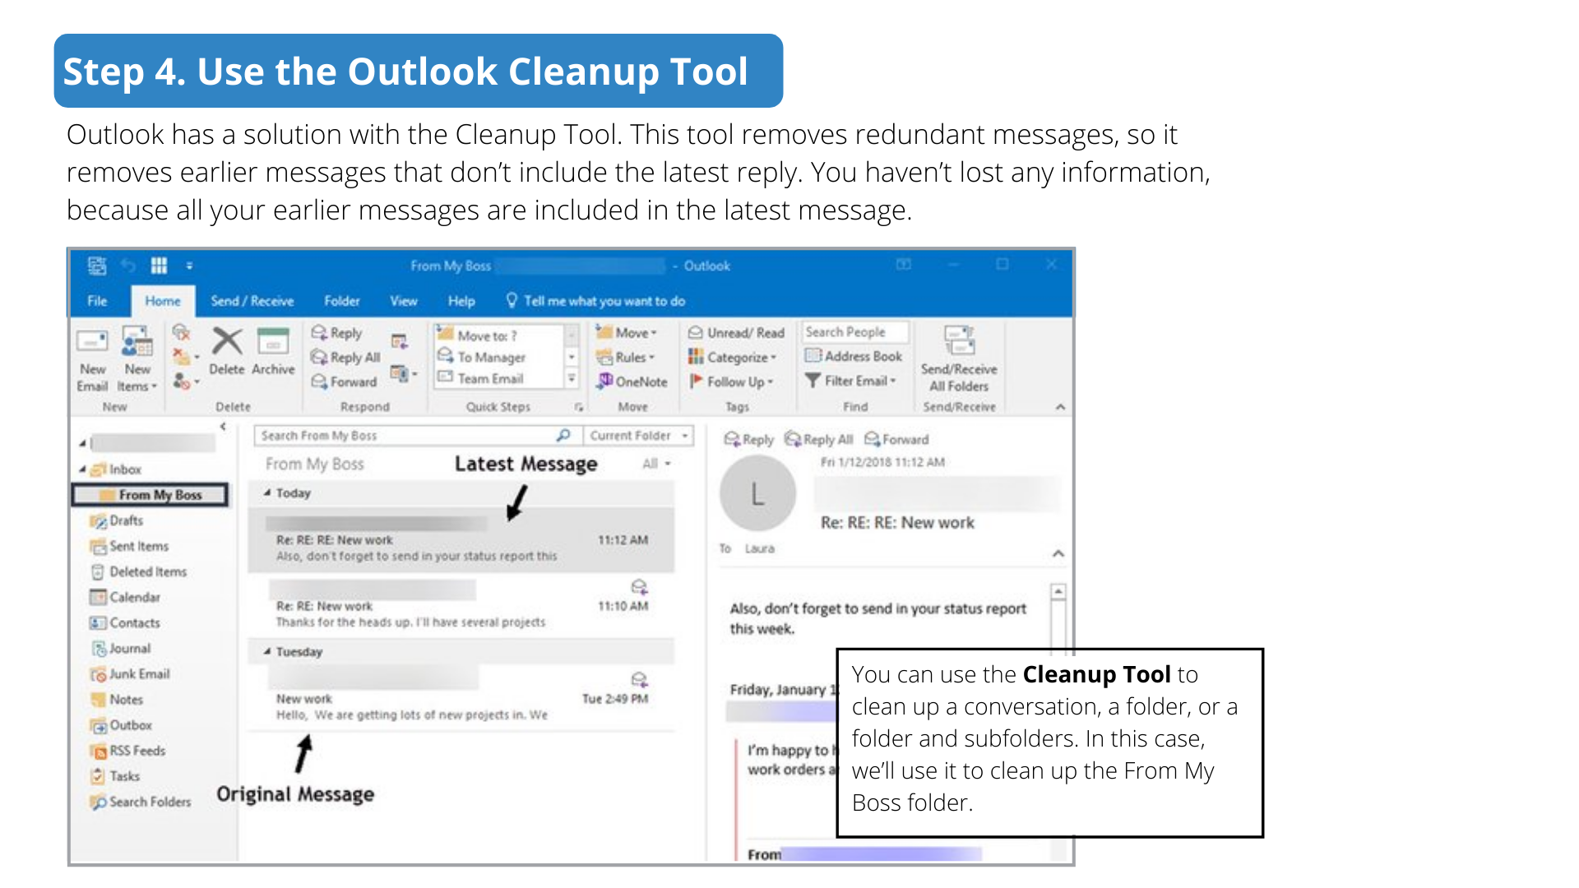The image size is (1579, 888).
Task: Click Reply All in the reading pane
Action: coord(819,439)
